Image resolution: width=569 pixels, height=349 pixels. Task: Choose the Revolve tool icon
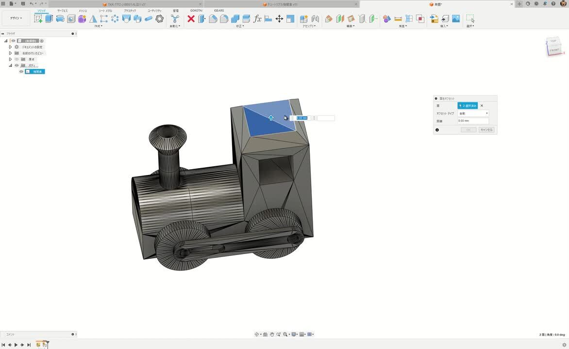(x=60, y=19)
